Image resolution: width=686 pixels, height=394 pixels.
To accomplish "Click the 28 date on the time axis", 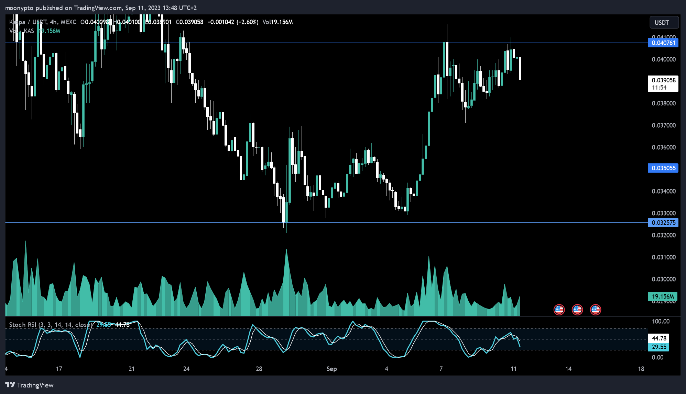I will [259, 369].
